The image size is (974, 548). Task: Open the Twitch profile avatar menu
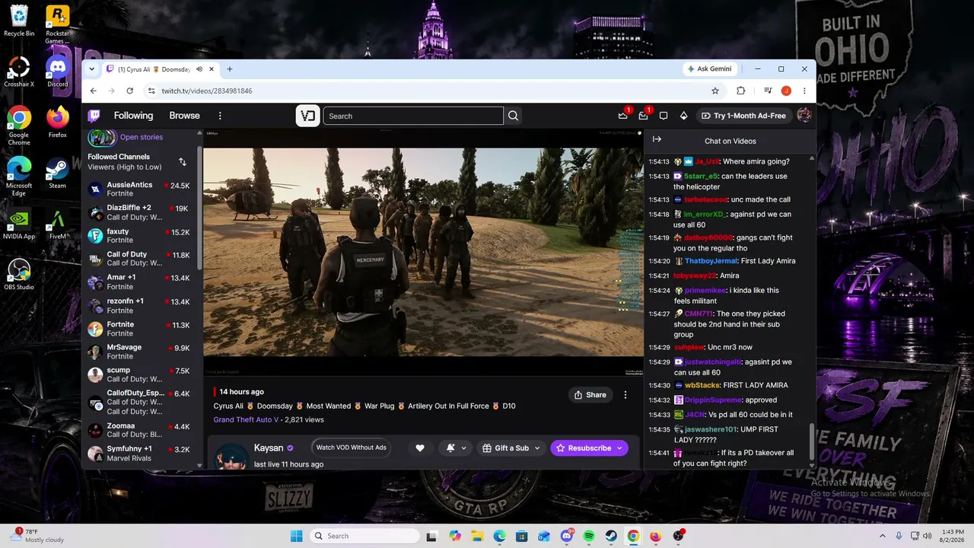(804, 116)
